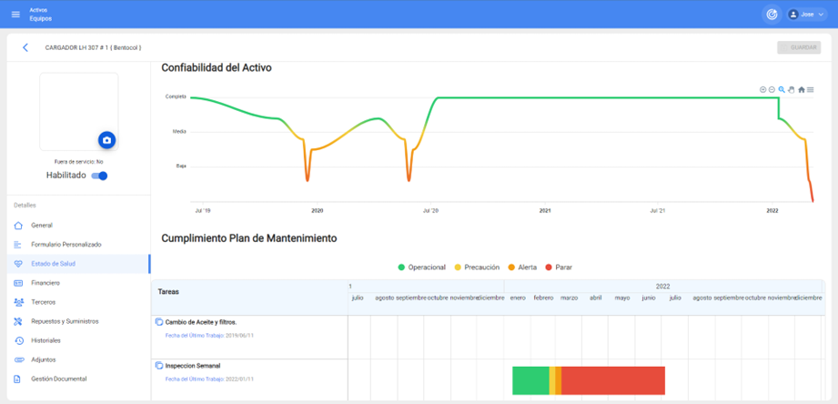This screenshot has width=838, height=404.
Task: Open the hamburger navigation menu
Action: click(15, 15)
